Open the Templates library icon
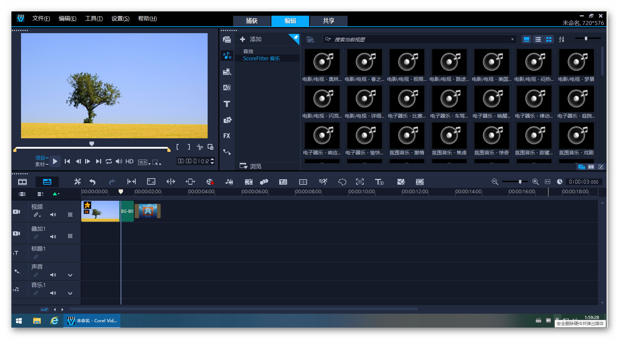619x339 pixels. click(227, 72)
